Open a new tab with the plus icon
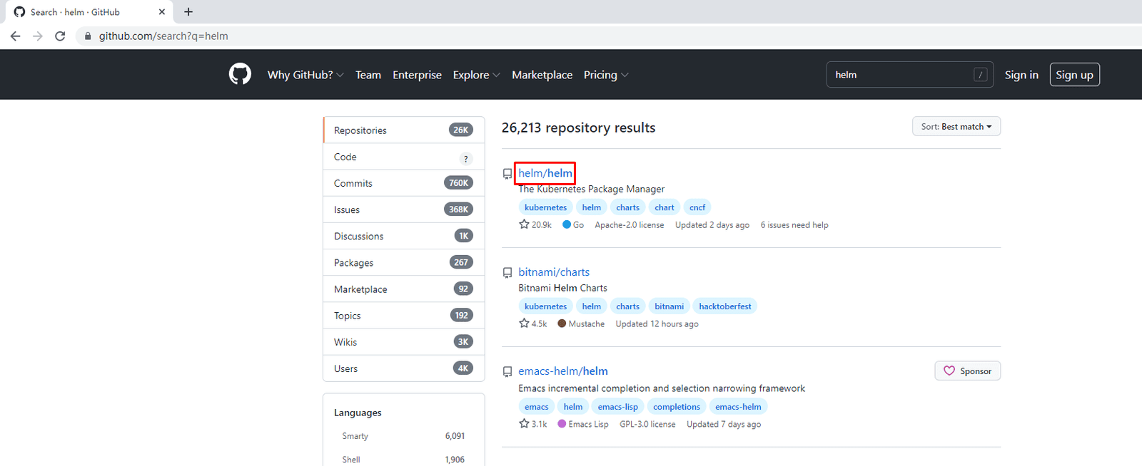Viewport: 1142px width, 466px height. click(188, 11)
